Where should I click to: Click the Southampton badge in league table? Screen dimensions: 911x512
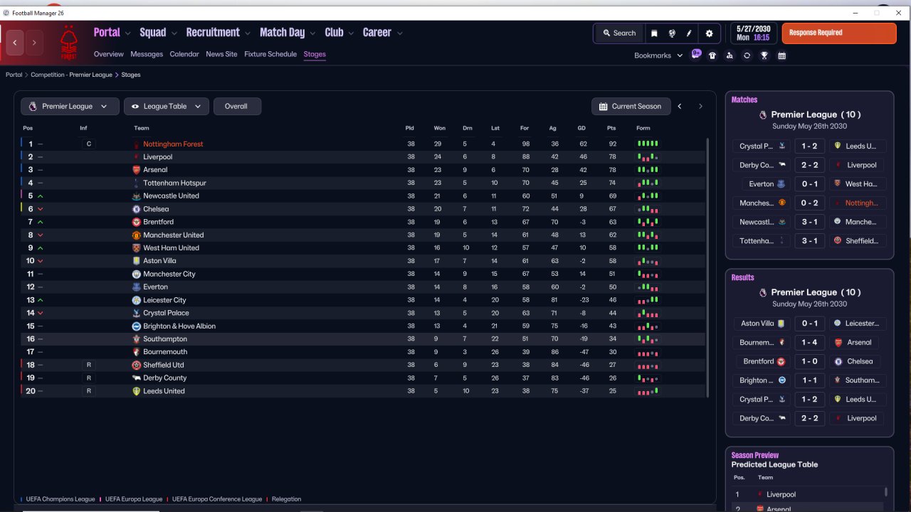137,339
